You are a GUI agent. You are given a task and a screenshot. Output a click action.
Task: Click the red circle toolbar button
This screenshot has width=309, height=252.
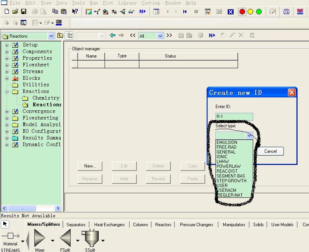point(242,12)
